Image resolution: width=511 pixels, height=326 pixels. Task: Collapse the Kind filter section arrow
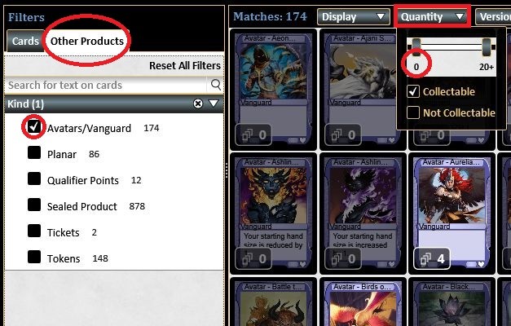(214, 104)
